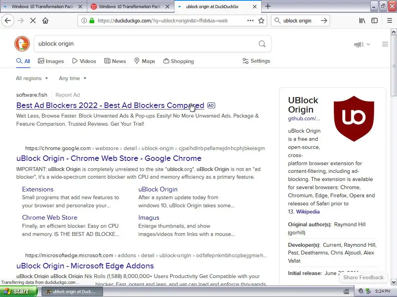This screenshot has height=297, width=397.
Task: Open the Imagus sublink
Action: [149, 218]
